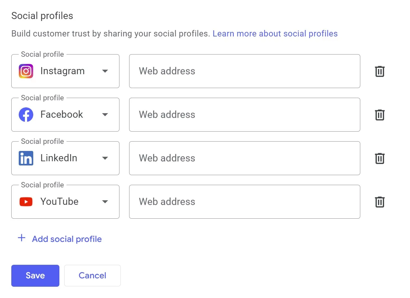This screenshot has height=298, width=410.
Task: Click the Instagram web address field
Action: (x=244, y=71)
